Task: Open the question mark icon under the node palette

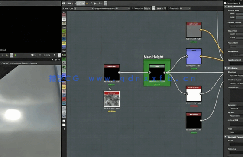Action: tap(64, 129)
